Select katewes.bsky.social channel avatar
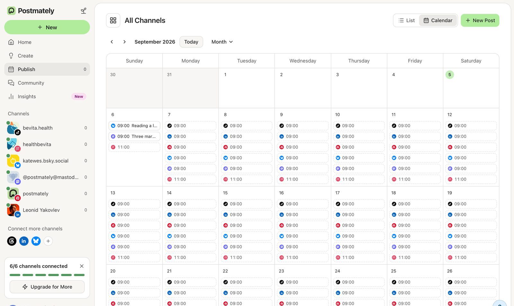The height and width of the screenshot is (306, 514). click(x=13, y=161)
